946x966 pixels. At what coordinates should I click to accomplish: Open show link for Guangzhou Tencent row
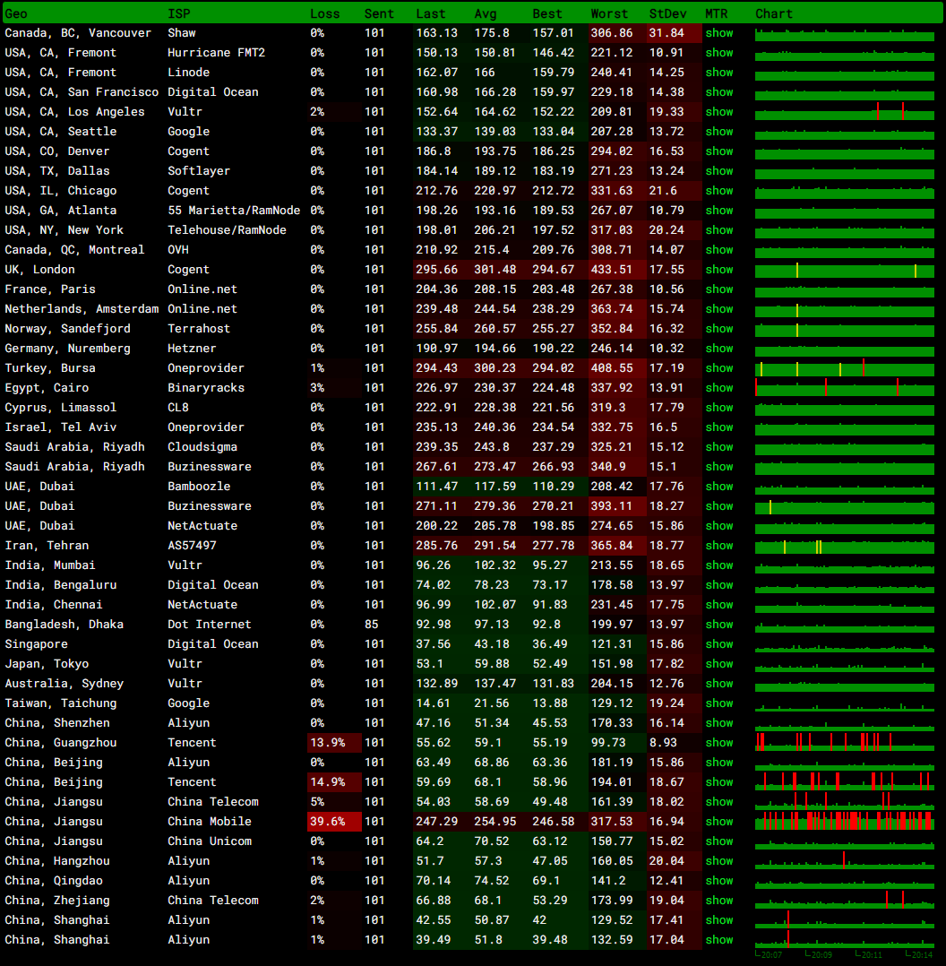[718, 743]
